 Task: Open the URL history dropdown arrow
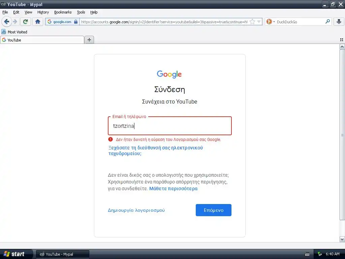(x=259, y=22)
